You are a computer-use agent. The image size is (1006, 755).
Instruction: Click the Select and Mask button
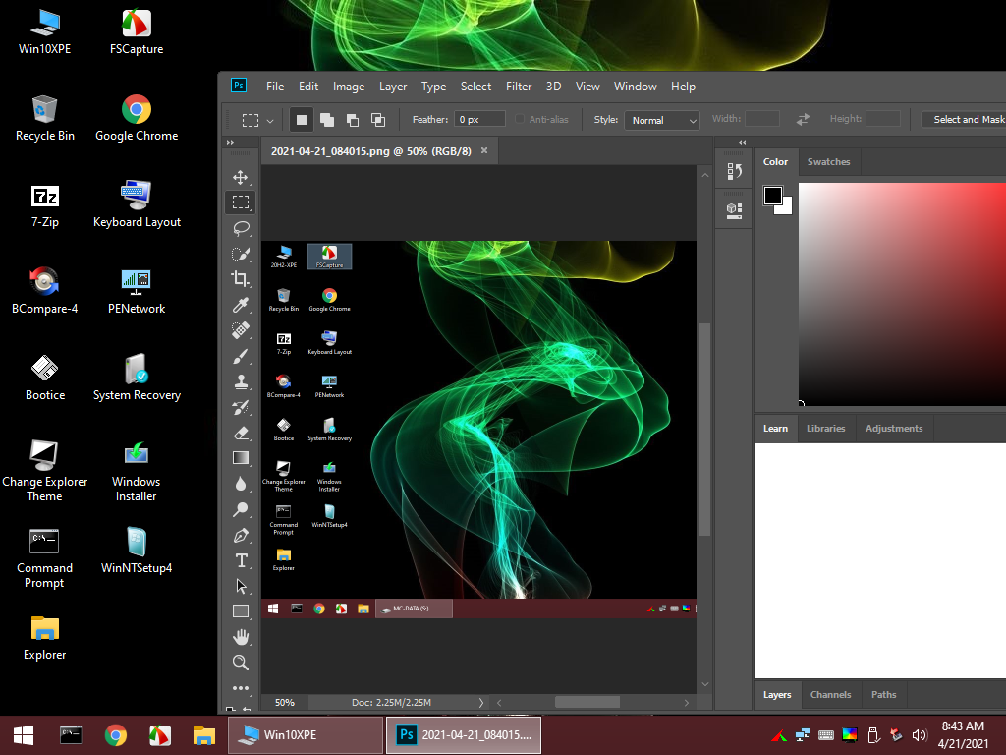(x=965, y=119)
